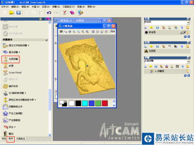
Task: Open the 缺省板 vector sheet dropdown
Action: point(188,23)
